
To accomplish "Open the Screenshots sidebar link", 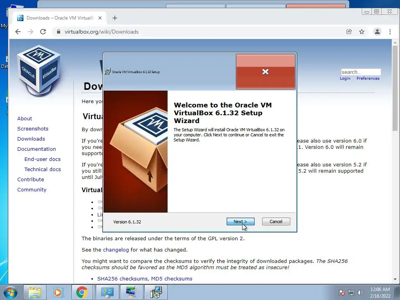I will 33,129.
